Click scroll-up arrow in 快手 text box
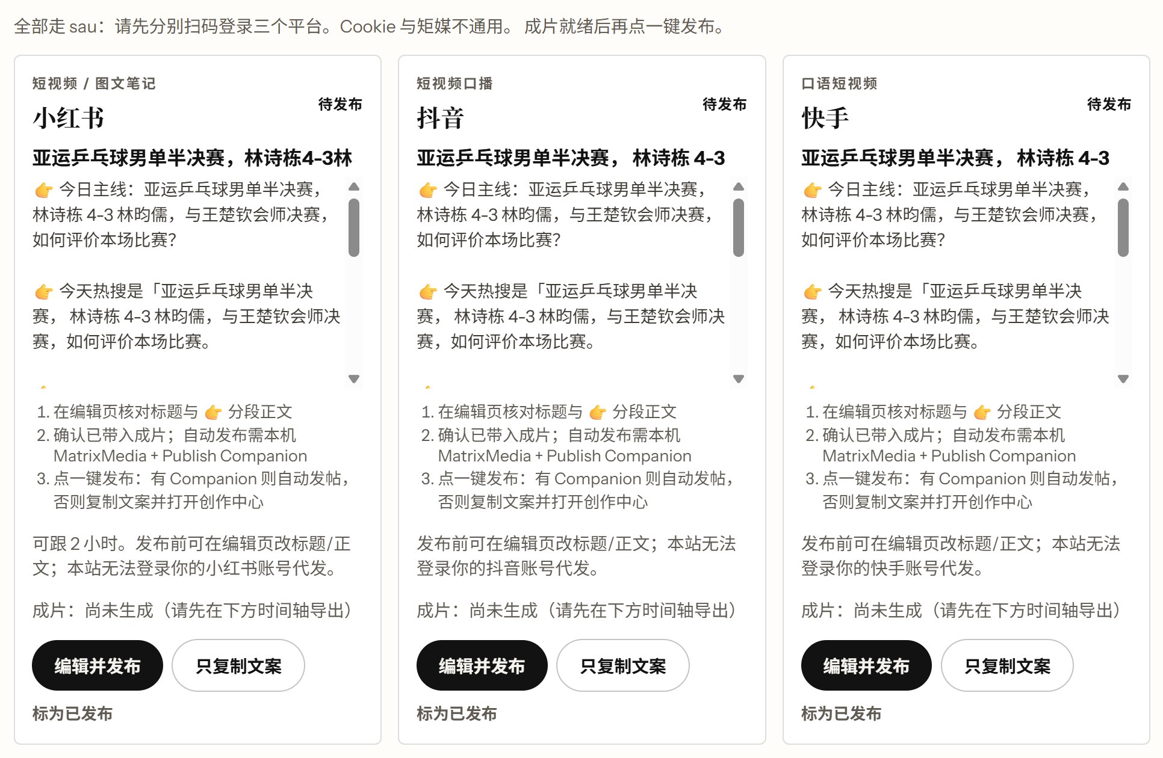 tap(1123, 186)
